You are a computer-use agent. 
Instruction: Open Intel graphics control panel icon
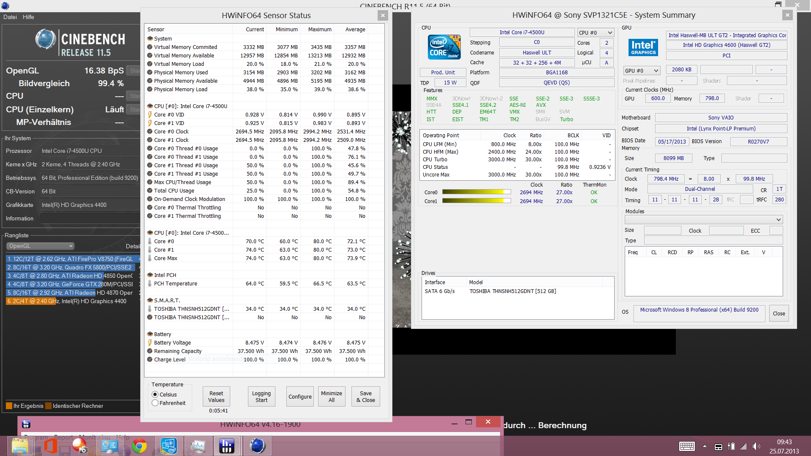pos(169,446)
